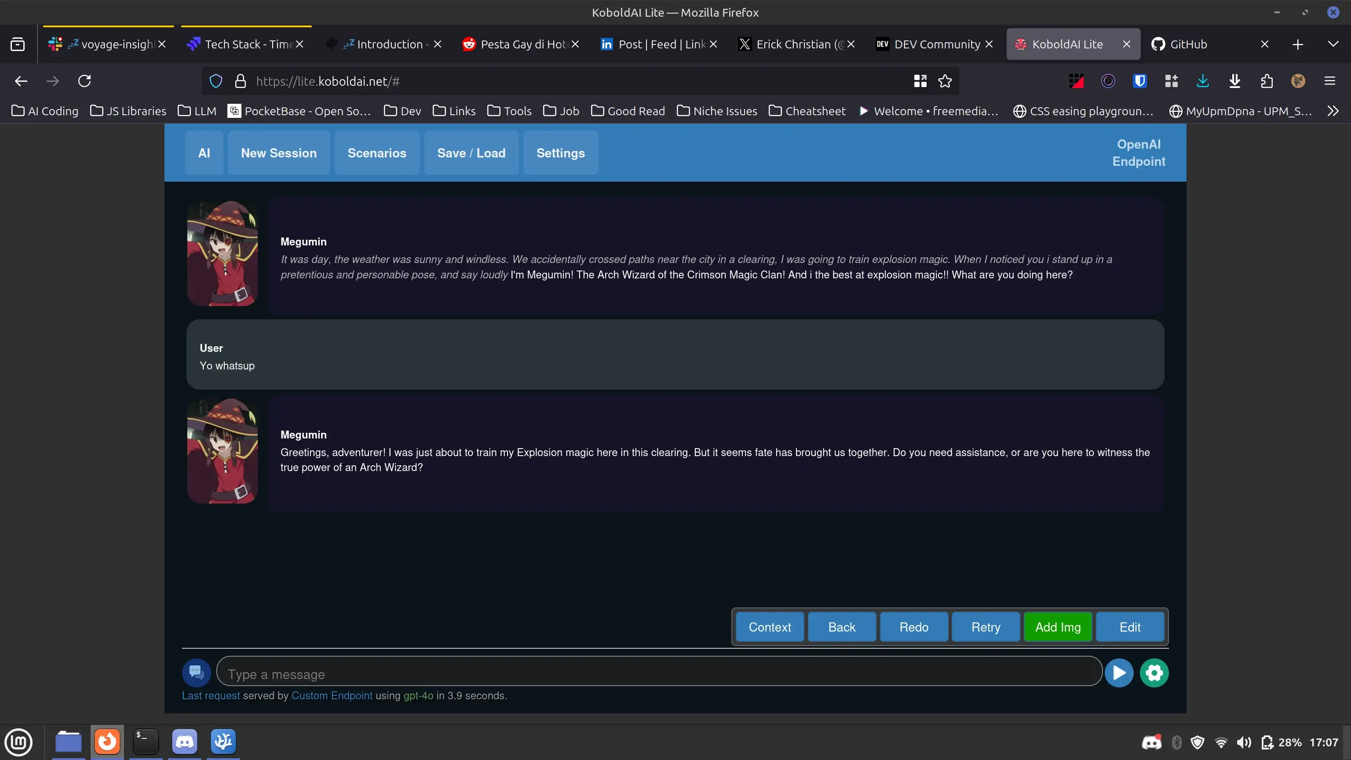Click the Type a message input field

coord(659,674)
